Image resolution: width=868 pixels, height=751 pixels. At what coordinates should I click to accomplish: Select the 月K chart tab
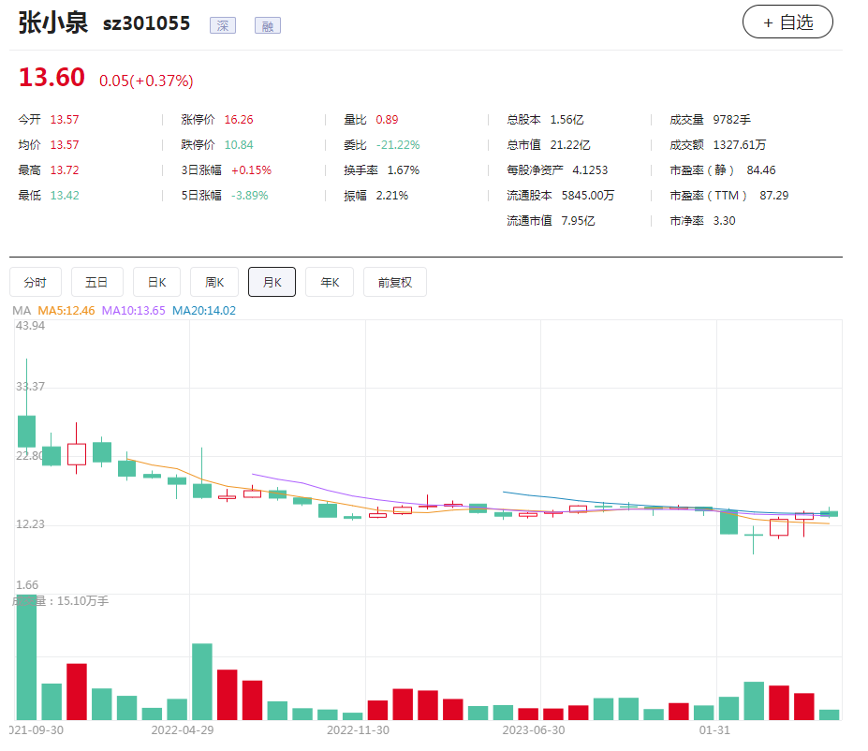[x=272, y=282]
